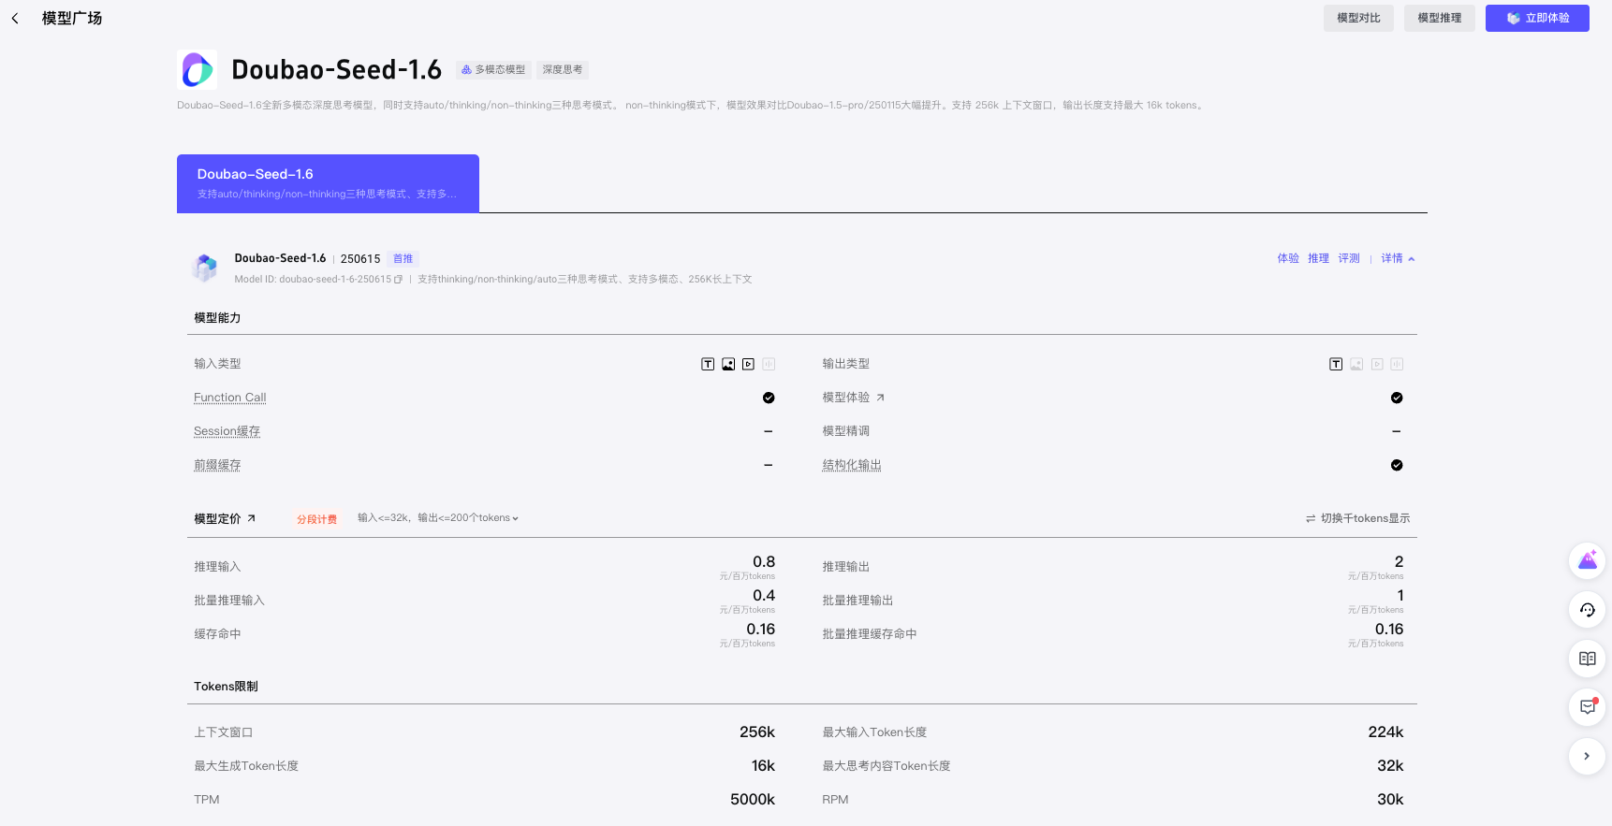Open the Session缓存 capability link
This screenshot has height=826, width=1612.
pyautogui.click(x=227, y=431)
